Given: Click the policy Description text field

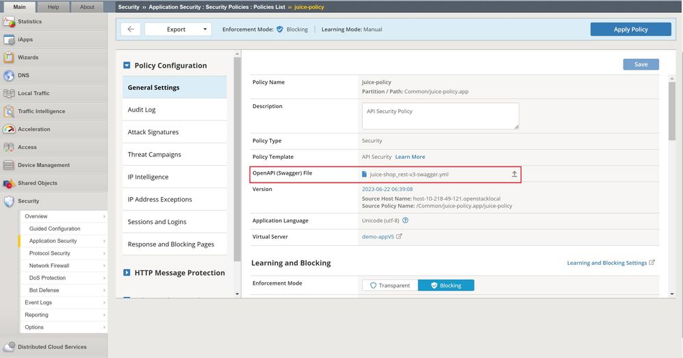Looking at the screenshot, I should click(x=440, y=116).
